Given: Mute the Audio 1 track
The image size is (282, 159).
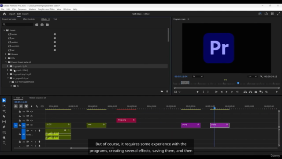Looking at the screenshot, I should [x=31, y=131].
